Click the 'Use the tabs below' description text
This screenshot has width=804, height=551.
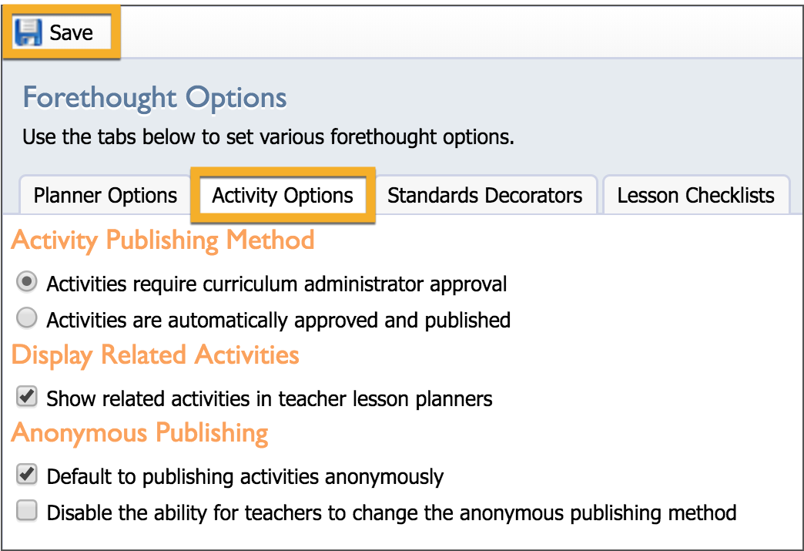(268, 137)
